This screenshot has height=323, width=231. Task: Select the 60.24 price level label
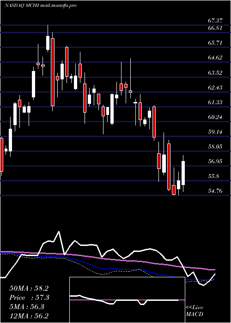click(215, 117)
